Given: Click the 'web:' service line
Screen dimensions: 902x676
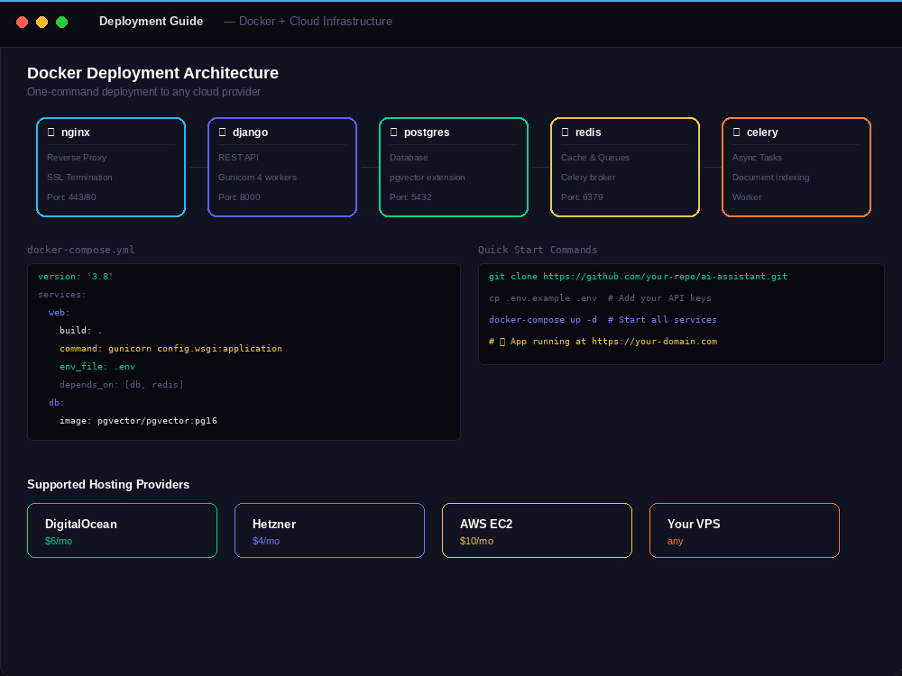Looking at the screenshot, I should click(x=60, y=313).
